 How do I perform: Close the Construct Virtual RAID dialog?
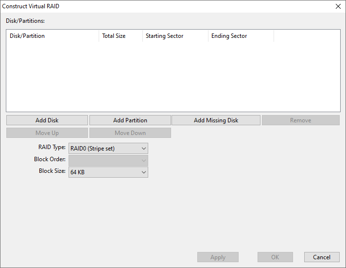pos(338,6)
